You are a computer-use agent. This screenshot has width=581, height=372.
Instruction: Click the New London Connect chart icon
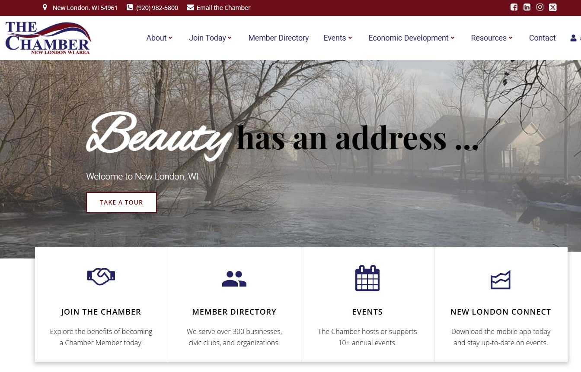pos(501,280)
